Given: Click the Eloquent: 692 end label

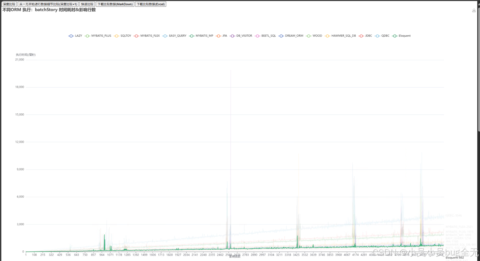Looking at the screenshot, I should click(x=455, y=258).
